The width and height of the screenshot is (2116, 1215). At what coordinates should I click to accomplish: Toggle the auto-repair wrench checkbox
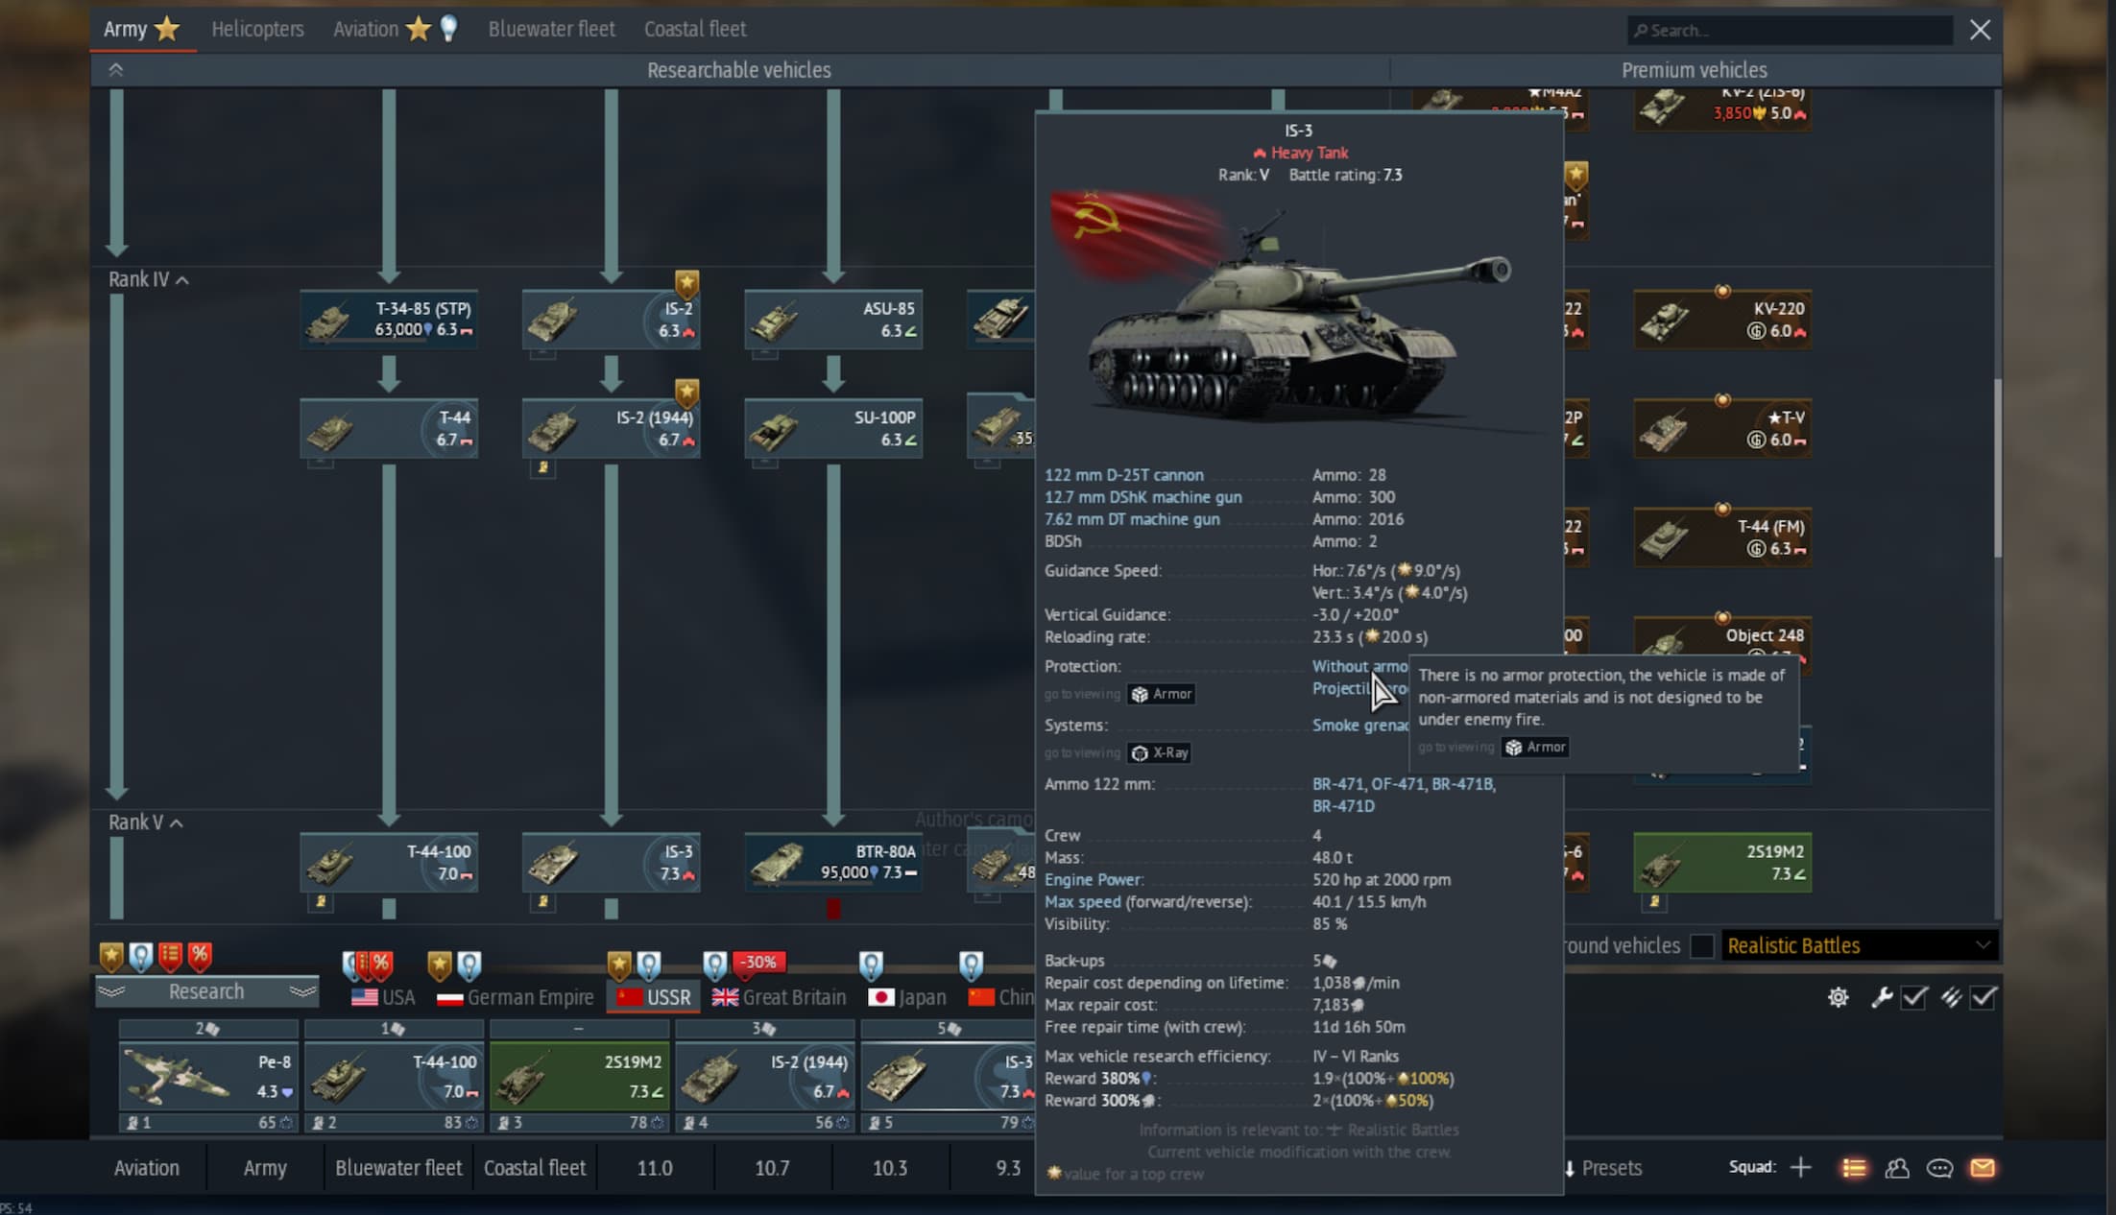[x=1913, y=997]
